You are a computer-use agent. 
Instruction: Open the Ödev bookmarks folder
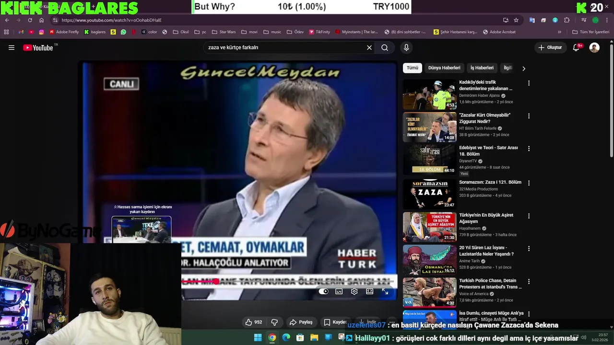coord(295,32)
